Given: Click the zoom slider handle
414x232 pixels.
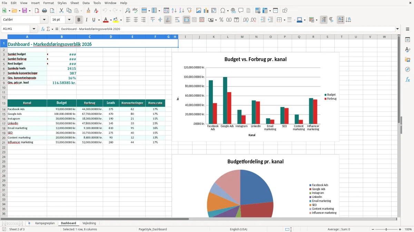Looking at the screenshot, I should point(386,229).
